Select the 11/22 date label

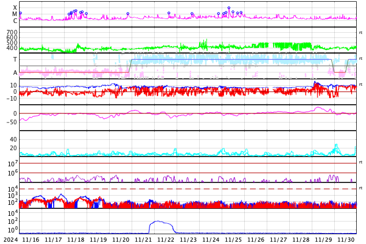click(x=166, y=239)
